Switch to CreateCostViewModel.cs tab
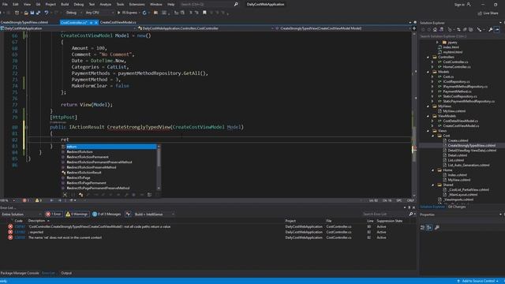505x284 pixels. tap(118, 22)
